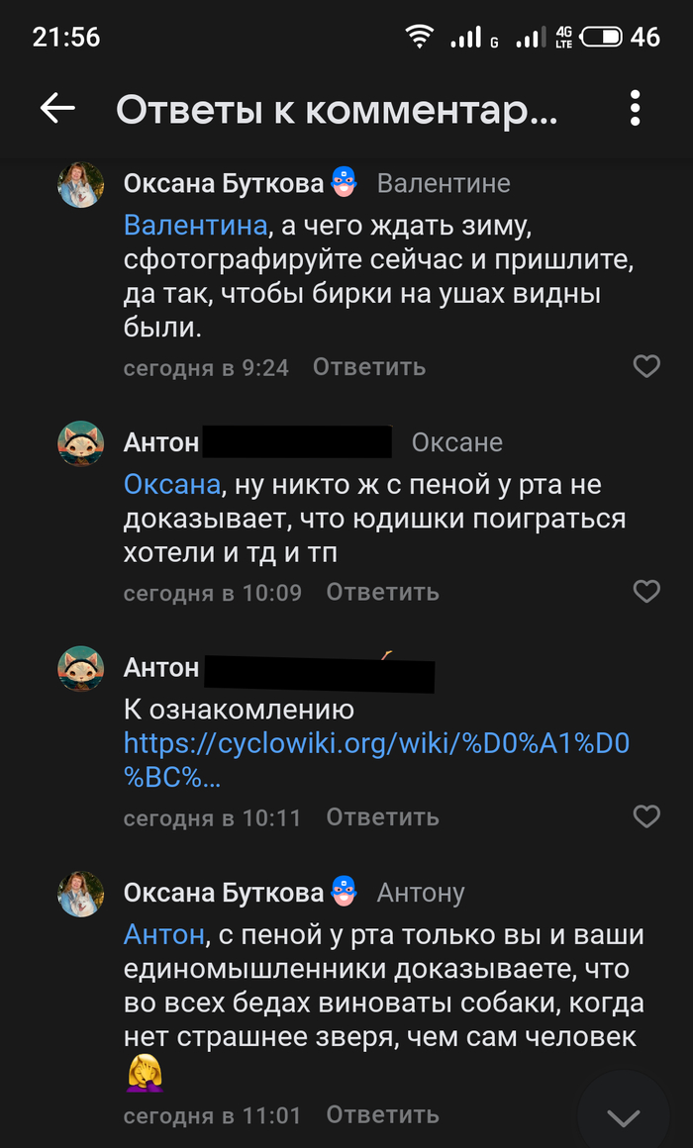Tap the blue "Валентина" mention
Viewport: 693px width, 1148px height.
coord(195,225)
